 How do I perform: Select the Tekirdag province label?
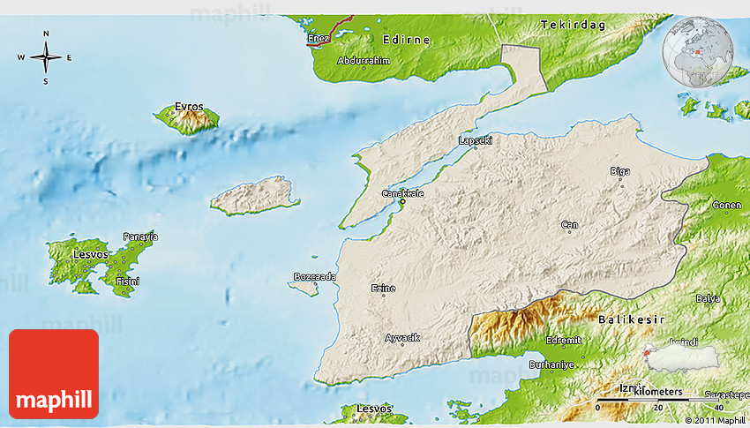pos(574,25)
